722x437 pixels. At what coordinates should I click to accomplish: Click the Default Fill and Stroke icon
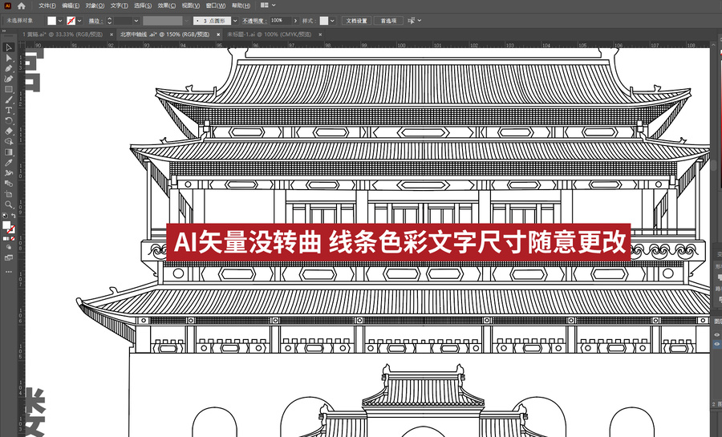coord(5,215)
